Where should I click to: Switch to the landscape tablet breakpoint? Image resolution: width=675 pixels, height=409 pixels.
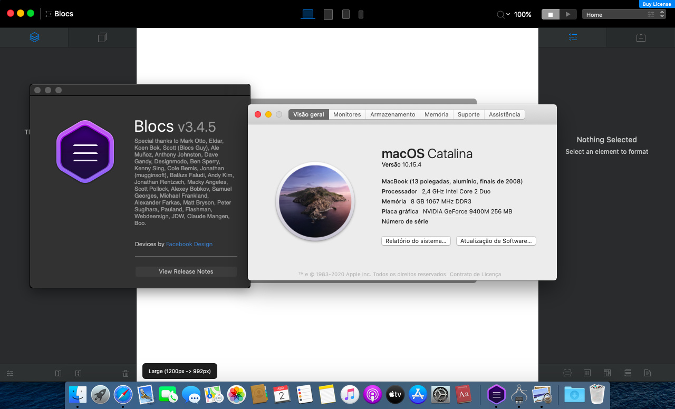pyautogui.click(x=328, y=14)
